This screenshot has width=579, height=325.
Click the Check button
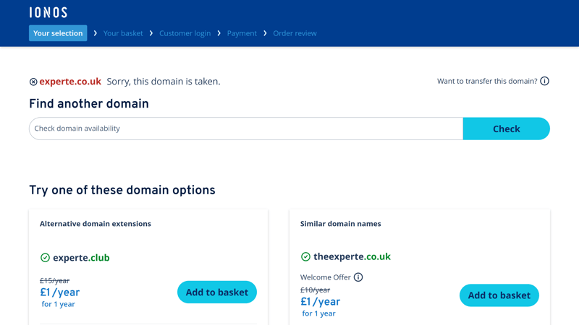pos(506,129)
